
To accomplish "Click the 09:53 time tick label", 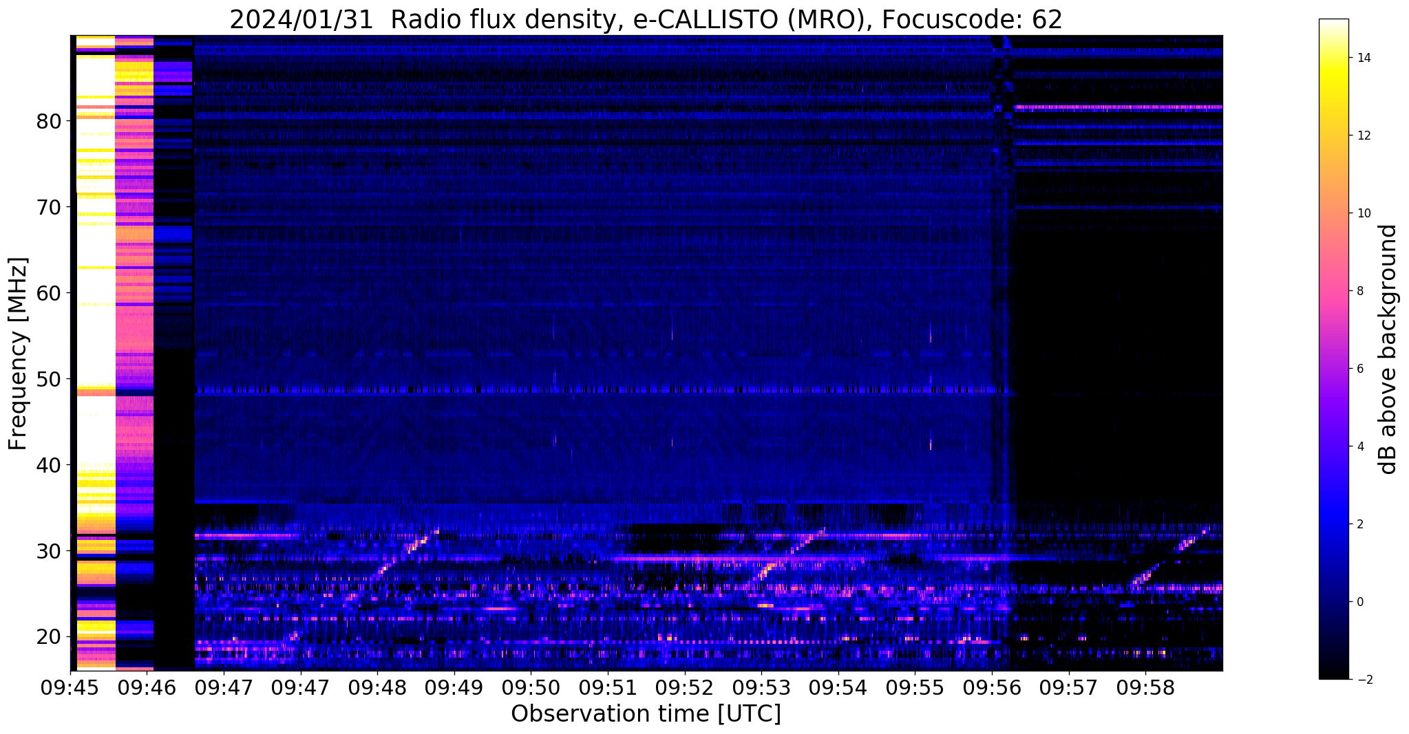I will pyautogui.click(x=761, y=688).
